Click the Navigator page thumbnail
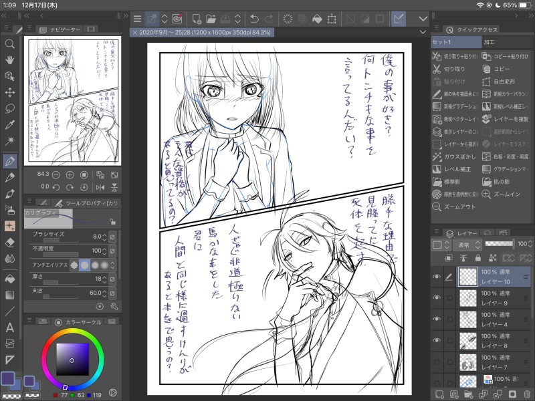 tap(73, 101)
